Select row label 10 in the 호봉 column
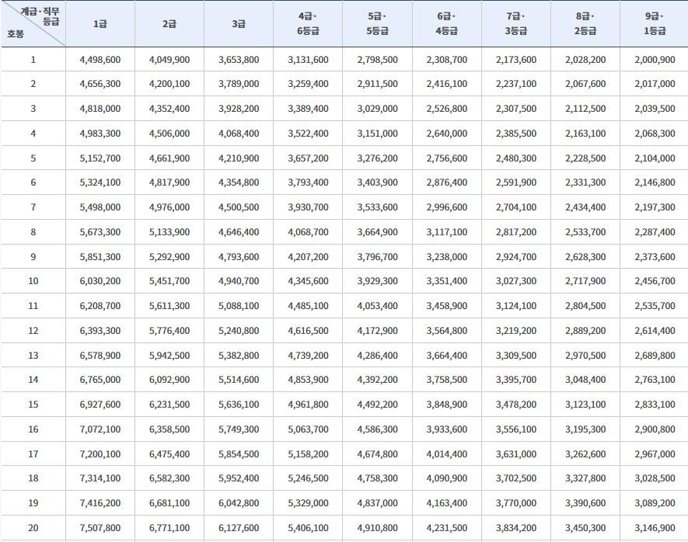This screenshot has width=688, height=542. pyautogui.click(x=33, y=282)
